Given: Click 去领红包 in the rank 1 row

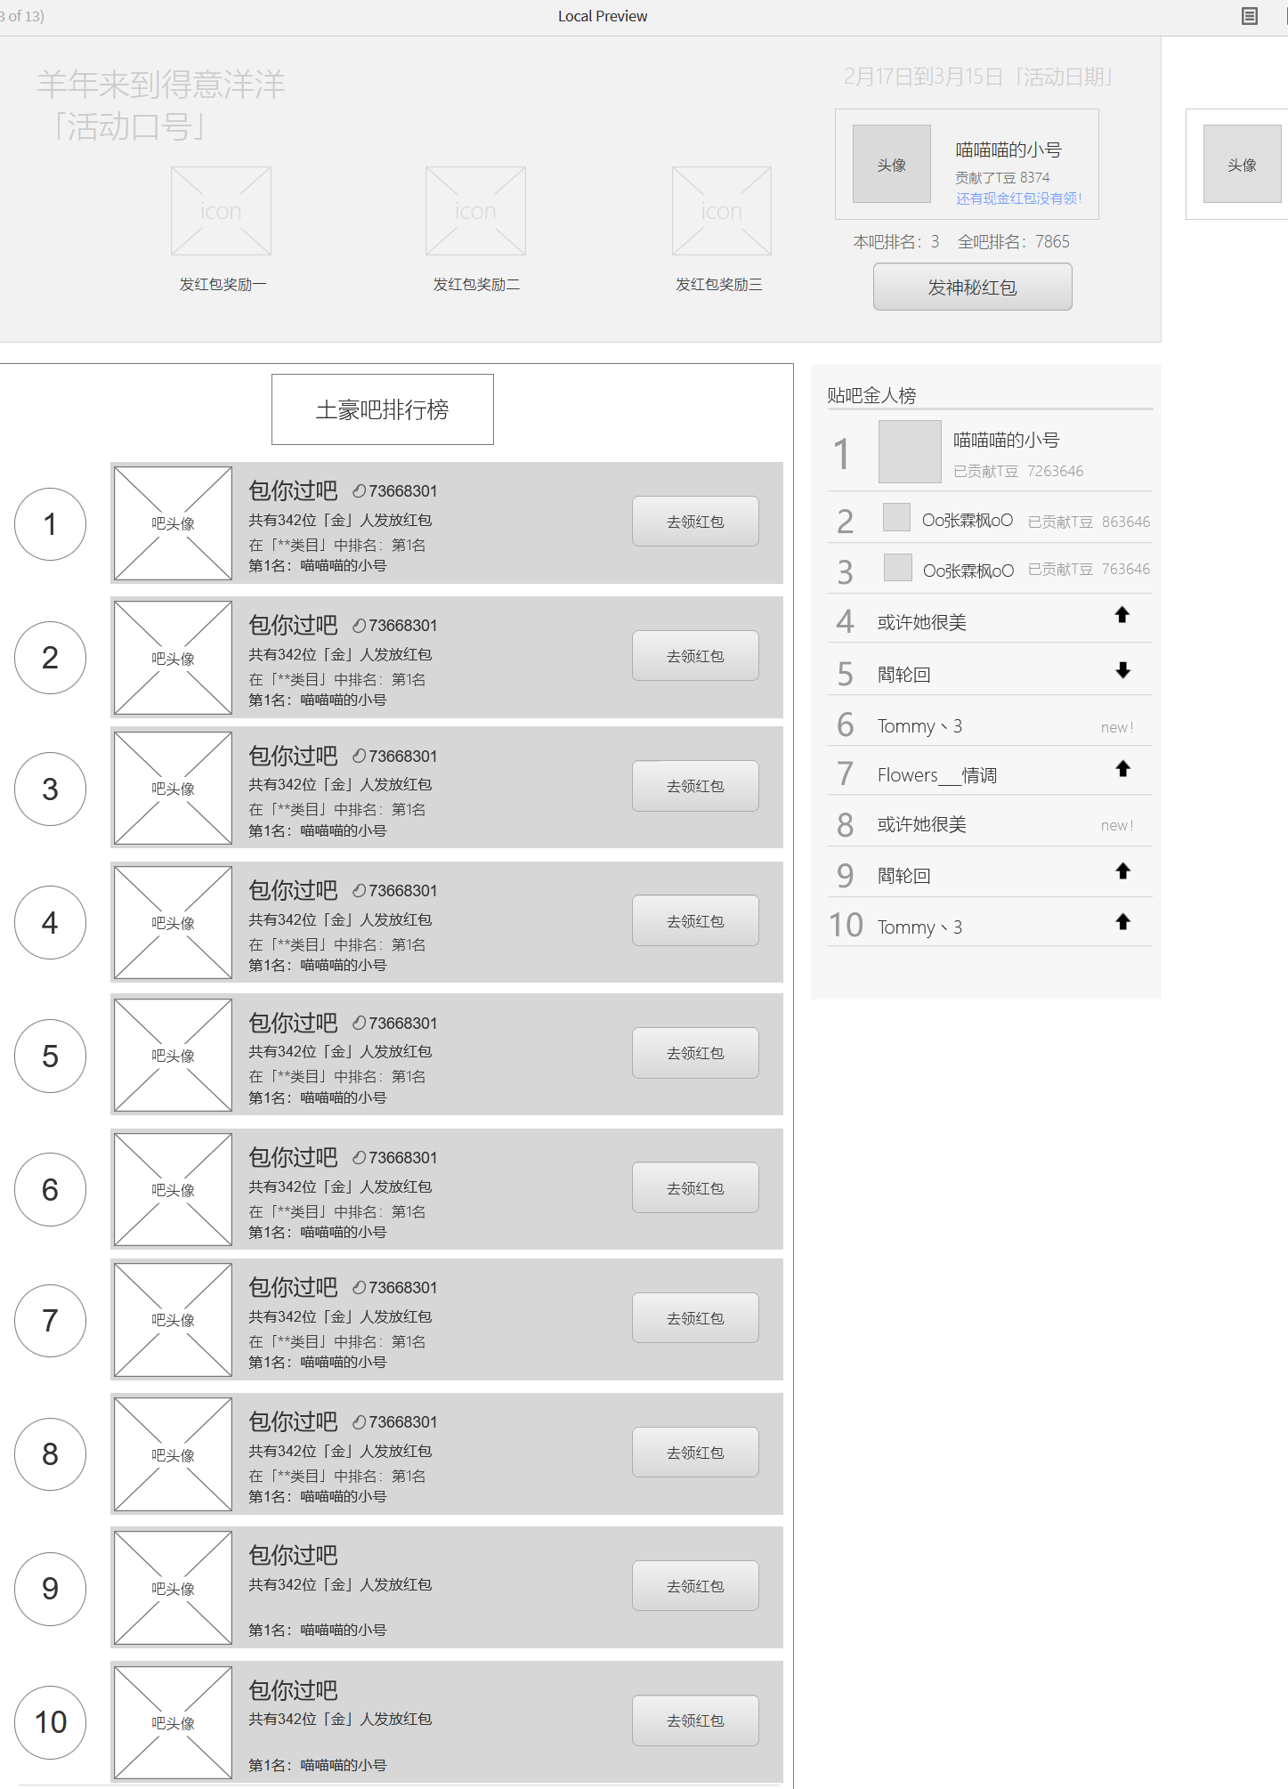Looking at the screenshot, I should coord(695,522).
